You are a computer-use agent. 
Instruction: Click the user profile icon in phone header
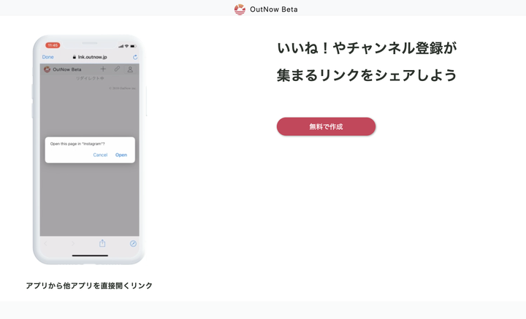click(x=130, y=69)
